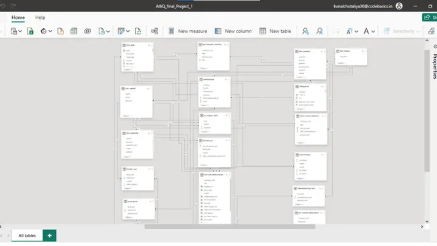Open the Enter data table dialog
Viewport: 437px width, 246px height.
[x=74, y=31]
